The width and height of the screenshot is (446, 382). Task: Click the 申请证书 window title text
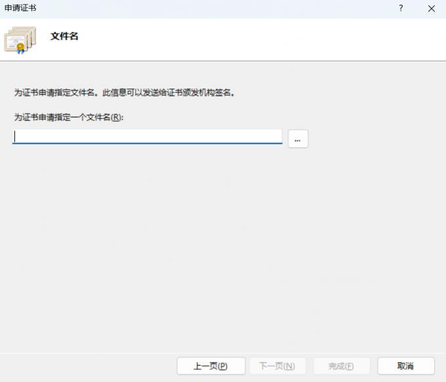pyautogui.click(x=20, y=8)
